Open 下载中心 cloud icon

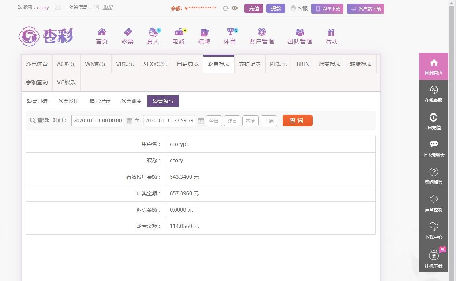click(x=434, y=226)
